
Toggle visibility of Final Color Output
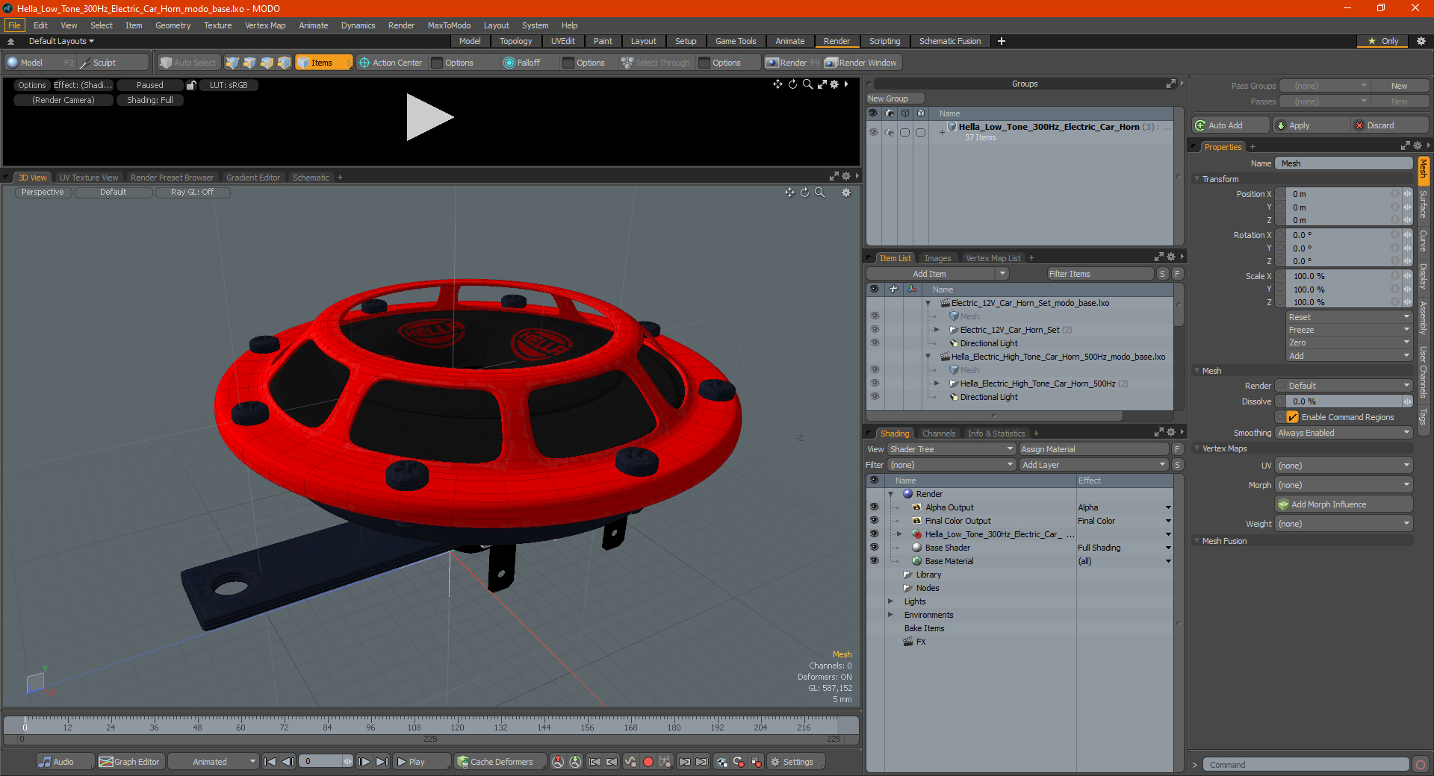tap(874, 521)
